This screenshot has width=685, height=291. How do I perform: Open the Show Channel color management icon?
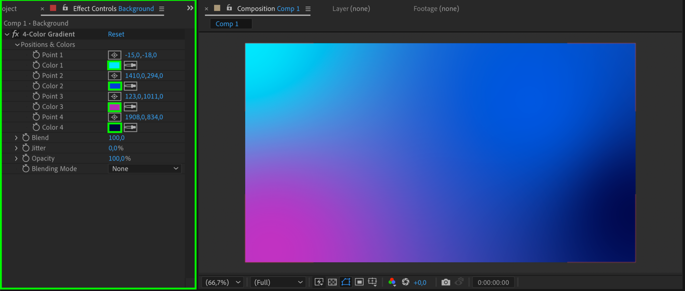click(x=392, y=282)
